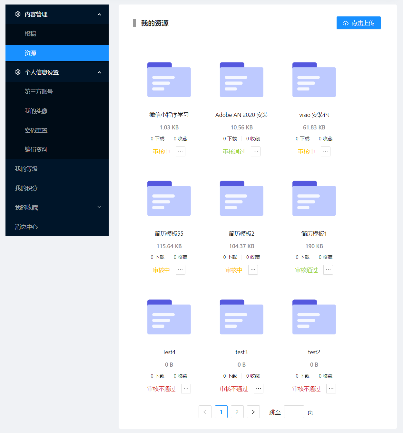Image resolution: width=403 pixels, height=433 pixels.
Task: Click 审核中 status under 微信小程序学习
Action: (161, 152)
